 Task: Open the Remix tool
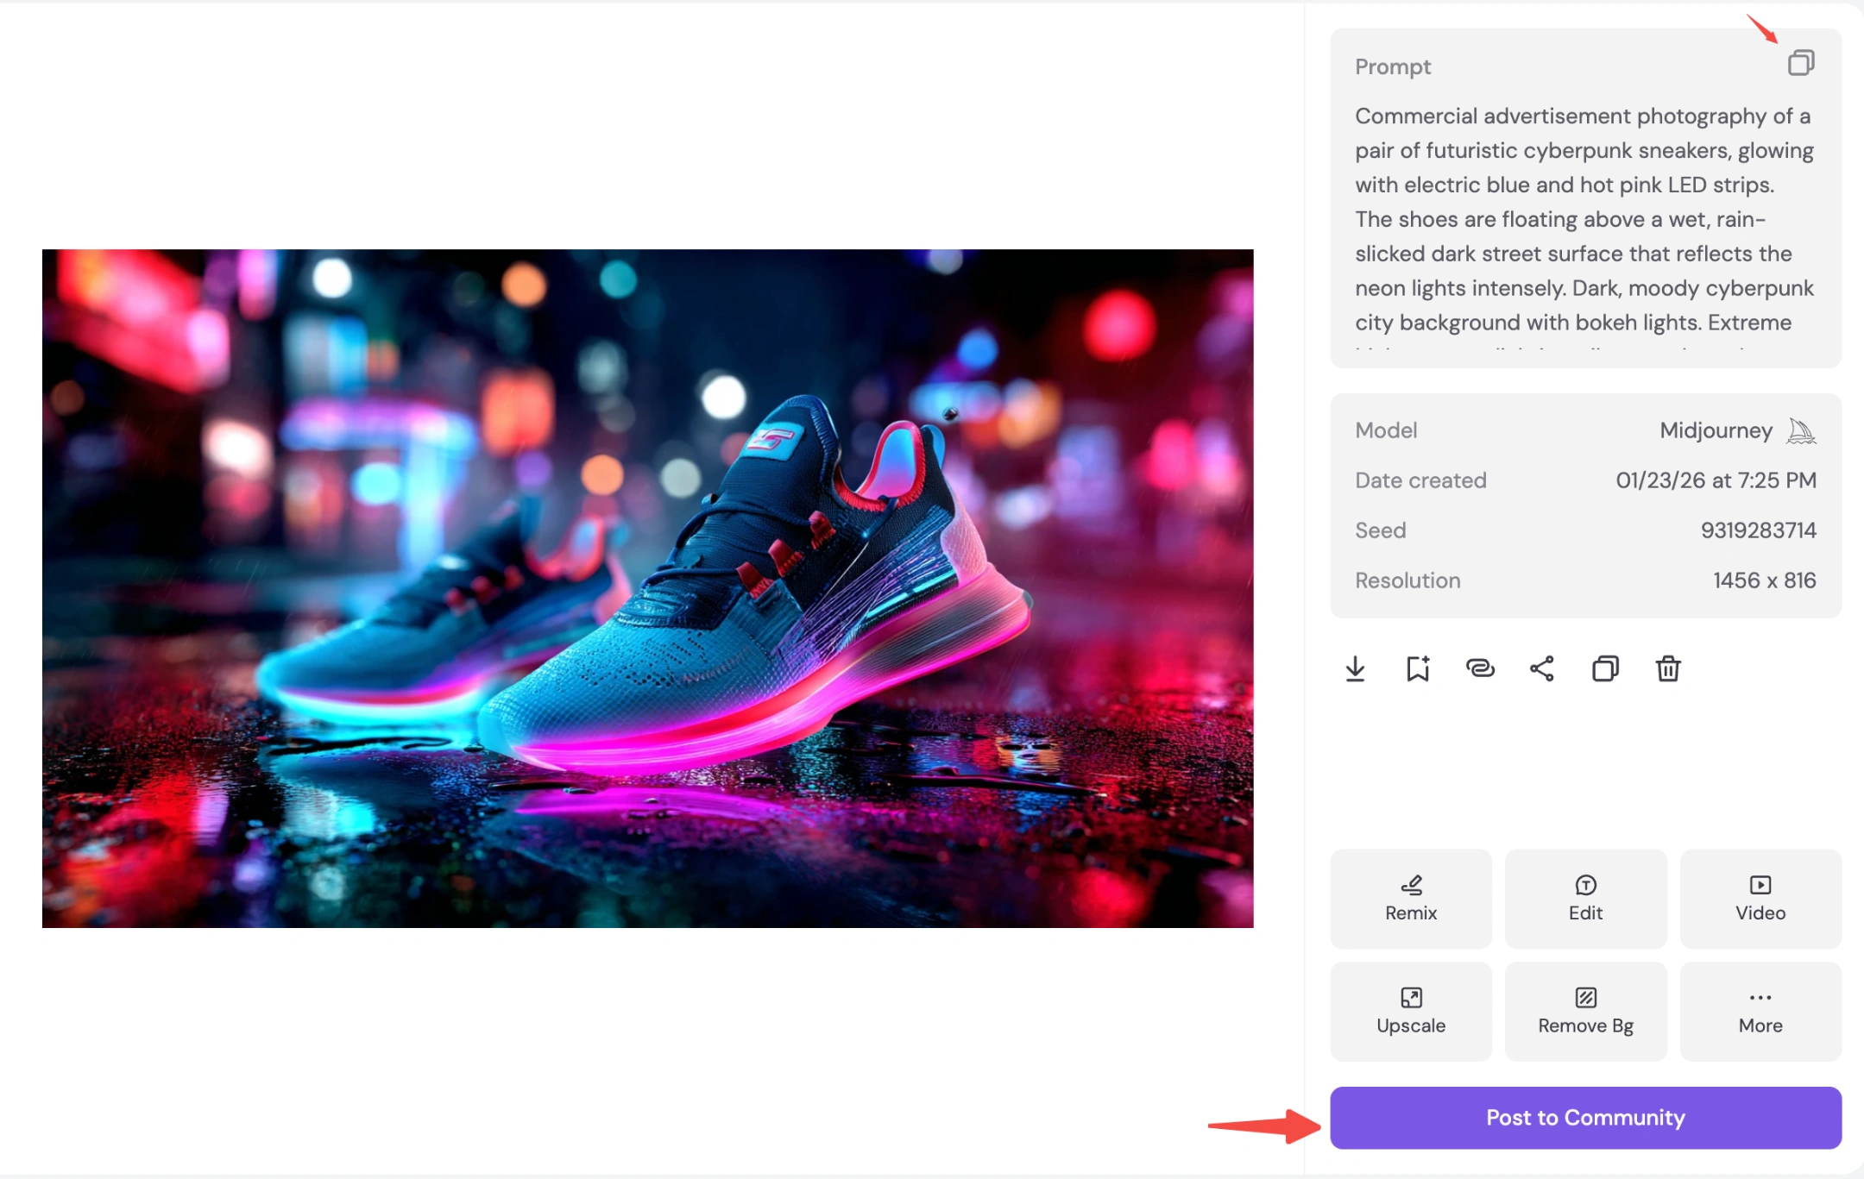1411,899
